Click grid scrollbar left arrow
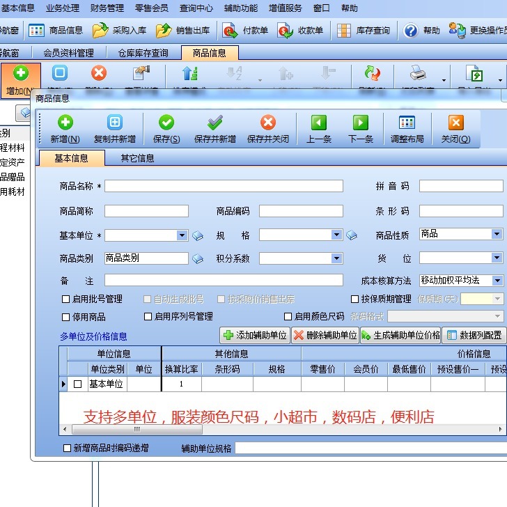 pyautogui.click(x=65, y=430)
